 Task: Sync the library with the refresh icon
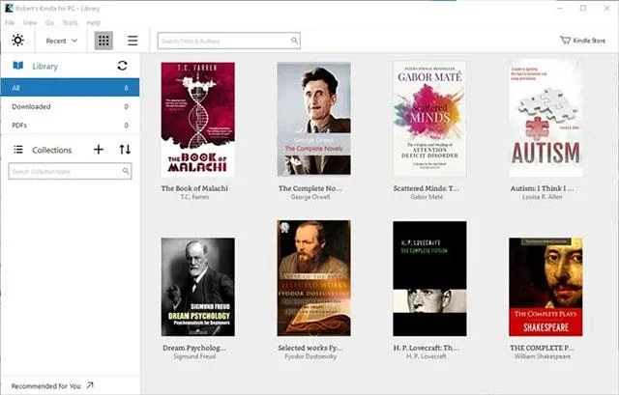pos(123,66)
